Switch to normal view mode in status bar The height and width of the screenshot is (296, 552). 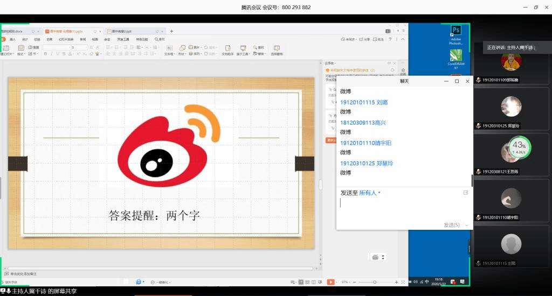[300, 282]
